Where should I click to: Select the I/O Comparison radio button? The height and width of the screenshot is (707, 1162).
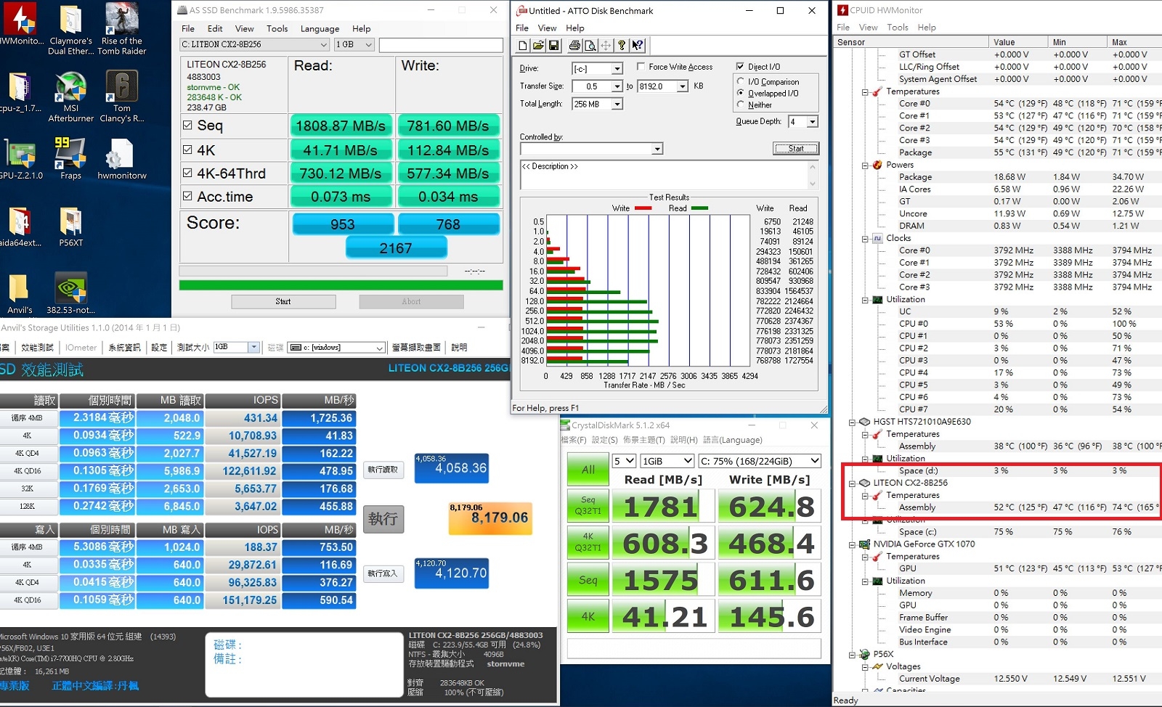pos(741,82)
